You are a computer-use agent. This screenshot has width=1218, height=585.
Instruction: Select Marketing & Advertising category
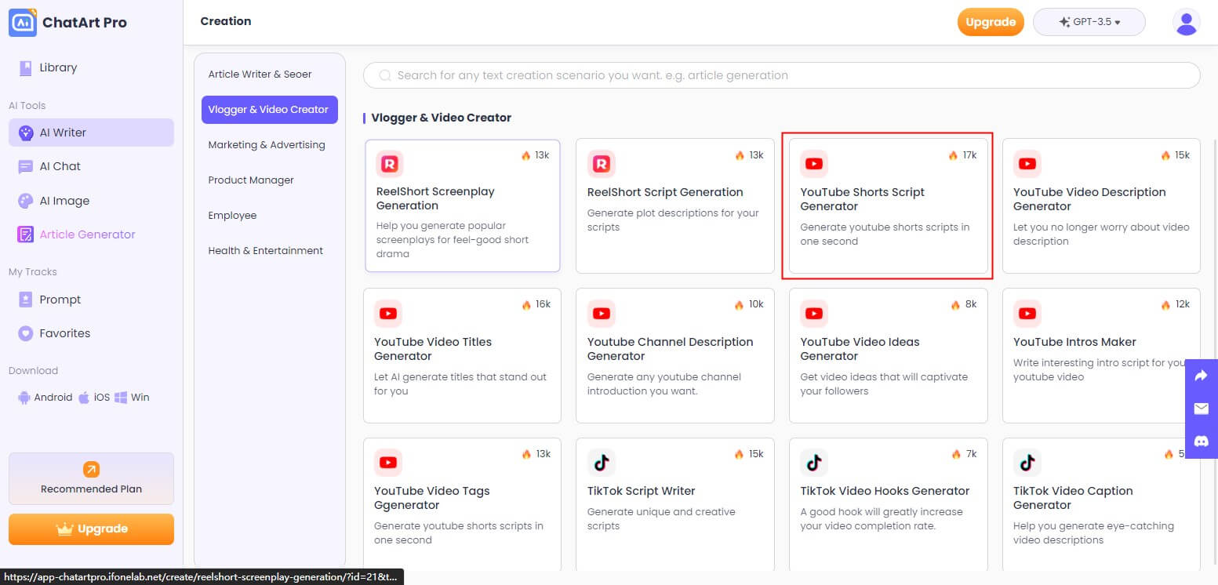269,145
